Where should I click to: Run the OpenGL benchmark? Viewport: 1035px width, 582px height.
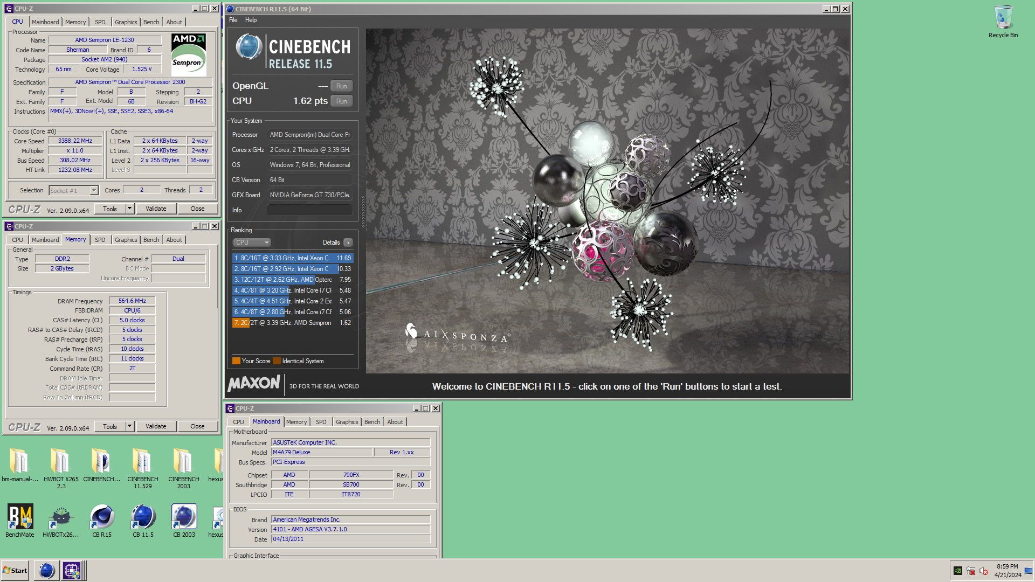(342, 86)
